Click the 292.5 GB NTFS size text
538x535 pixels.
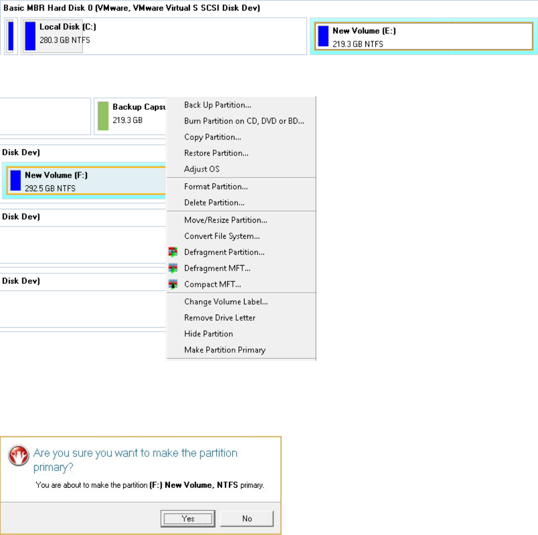point(50,188)
